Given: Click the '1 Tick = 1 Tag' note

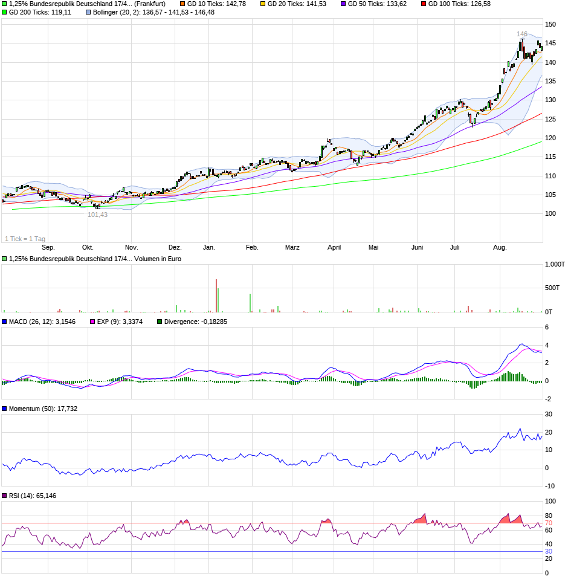Looking at the screenshot, I should tap(25, 239).
